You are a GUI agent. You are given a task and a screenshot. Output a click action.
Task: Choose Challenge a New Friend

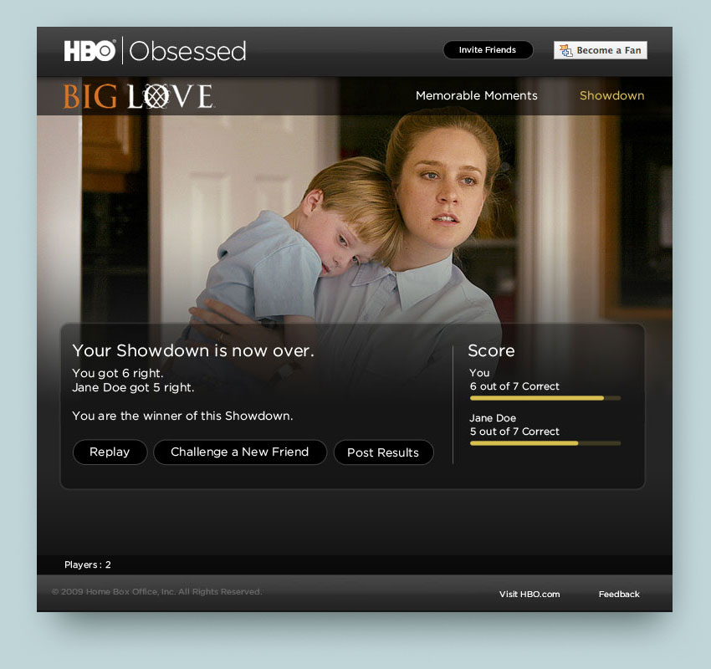pyautogui.click(x=240, y=452)
